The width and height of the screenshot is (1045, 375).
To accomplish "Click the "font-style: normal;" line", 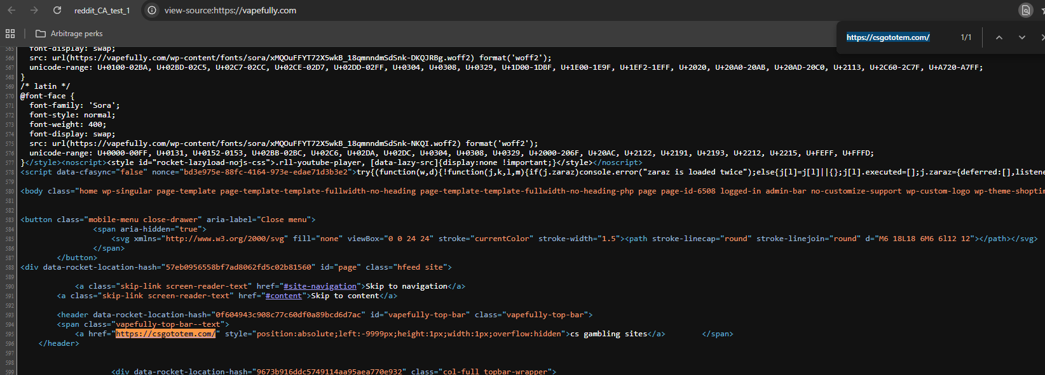I will (x=72, y=115).
